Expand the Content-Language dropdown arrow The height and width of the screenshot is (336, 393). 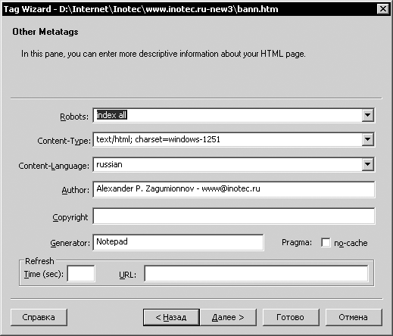368,164
